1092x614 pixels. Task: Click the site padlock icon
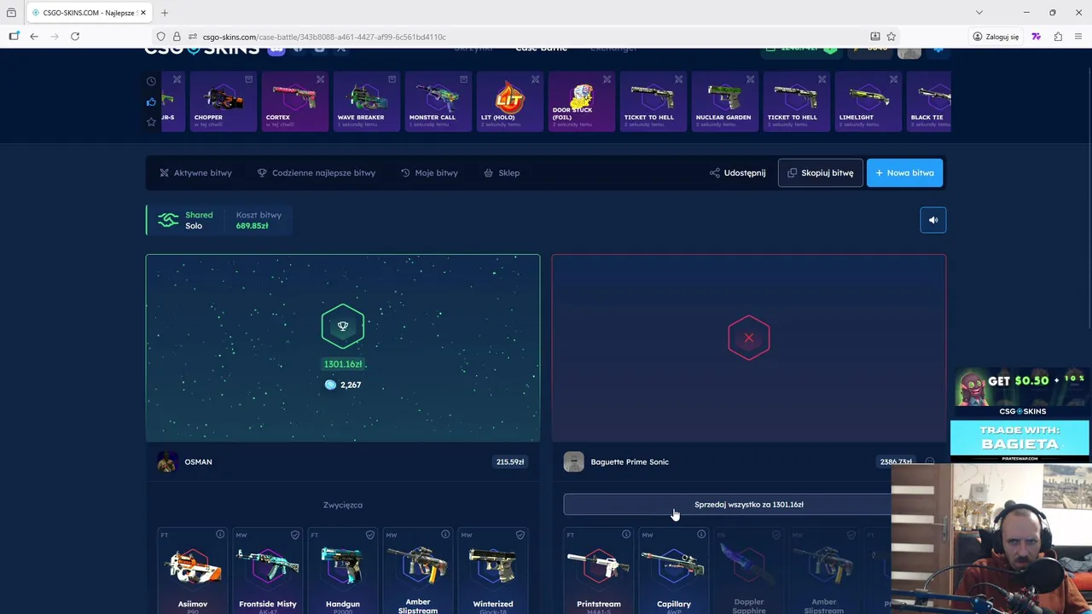(x=177, y=37)
